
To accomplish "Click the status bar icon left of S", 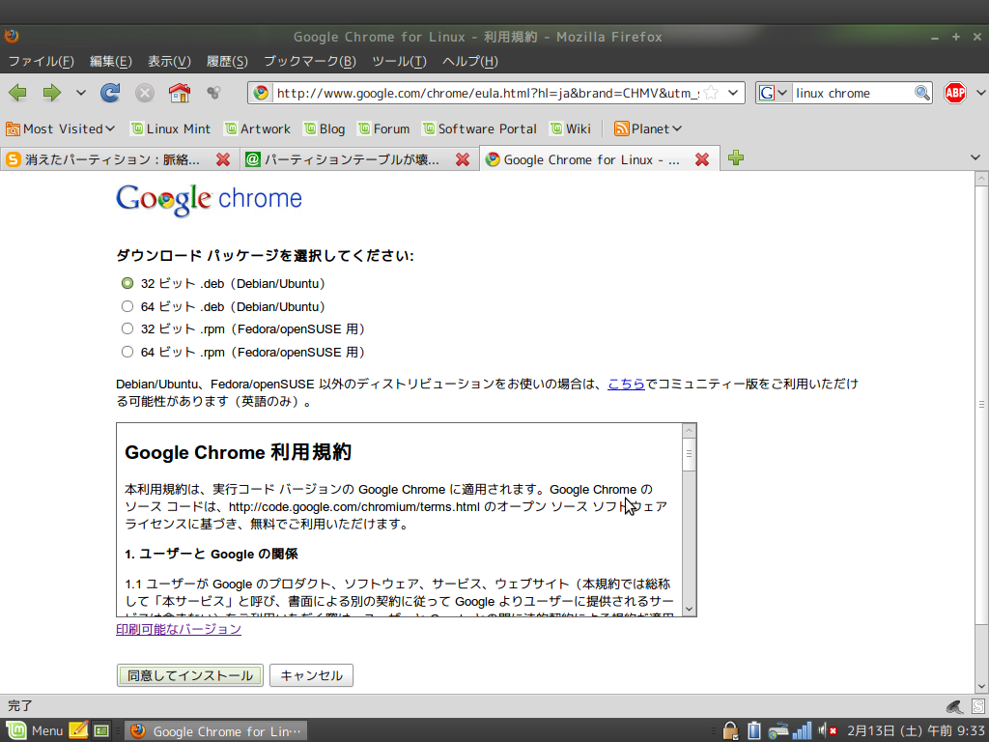I will [954, 706].
